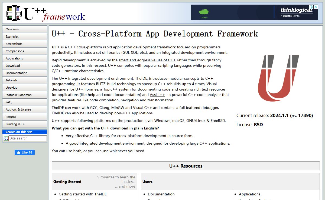
Task: Click the U++ framework logo in header
Action: click(45, 14)
